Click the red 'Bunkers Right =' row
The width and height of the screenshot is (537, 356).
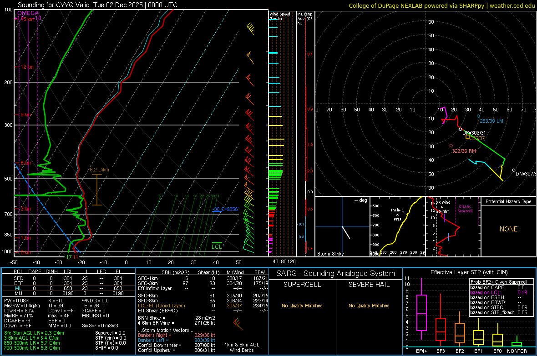tap(177, 335)
